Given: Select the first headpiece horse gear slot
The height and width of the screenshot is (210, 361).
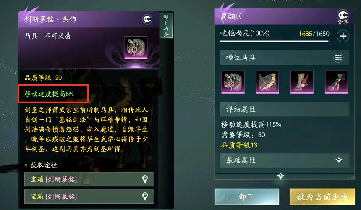Looking at the screenshot, I should tap(233, 82).
